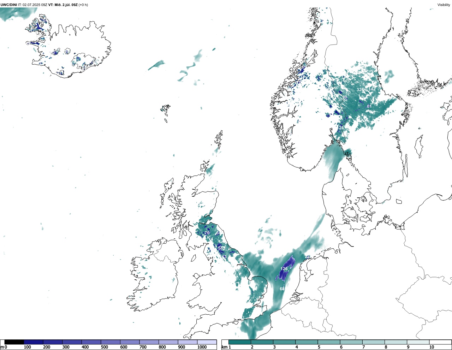Click the '5' km tick label
This screenshot has width=452, height=350.
pyautogui.click(x=319, y=347)
